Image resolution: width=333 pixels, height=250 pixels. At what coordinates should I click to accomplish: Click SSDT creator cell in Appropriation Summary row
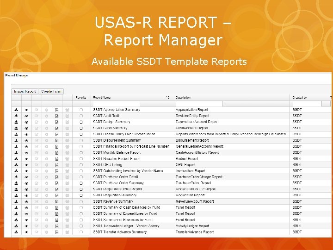click(297, 110)
